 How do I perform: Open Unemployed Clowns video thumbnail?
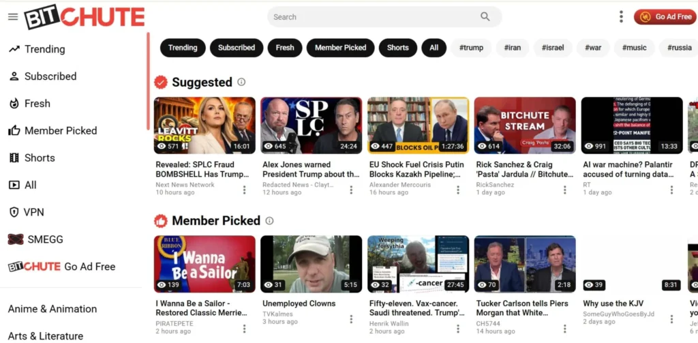pos(311,264)
